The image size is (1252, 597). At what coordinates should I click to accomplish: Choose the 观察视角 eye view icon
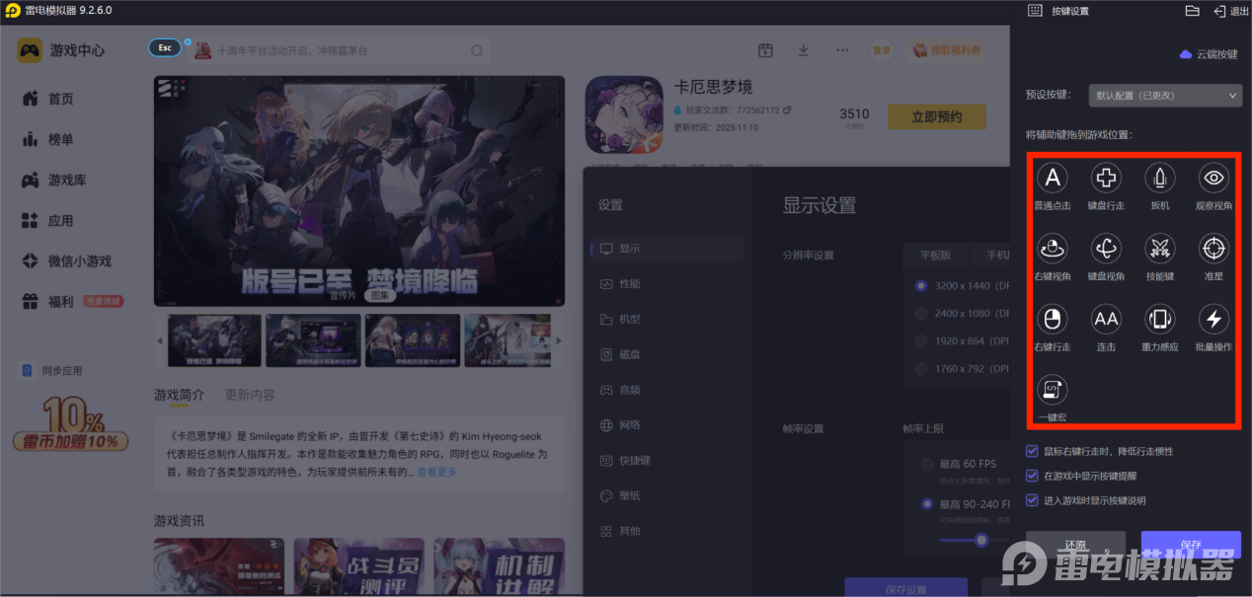click(x=1213, y=179)
